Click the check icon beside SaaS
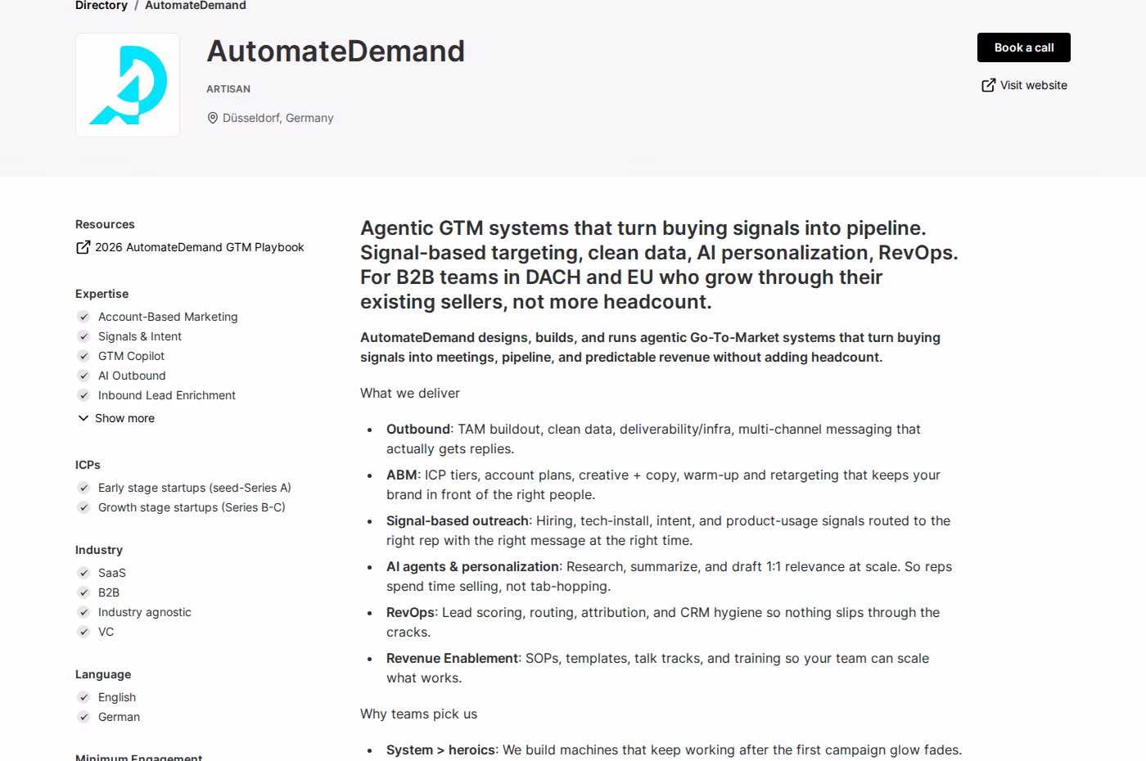 tap(83, 573)
